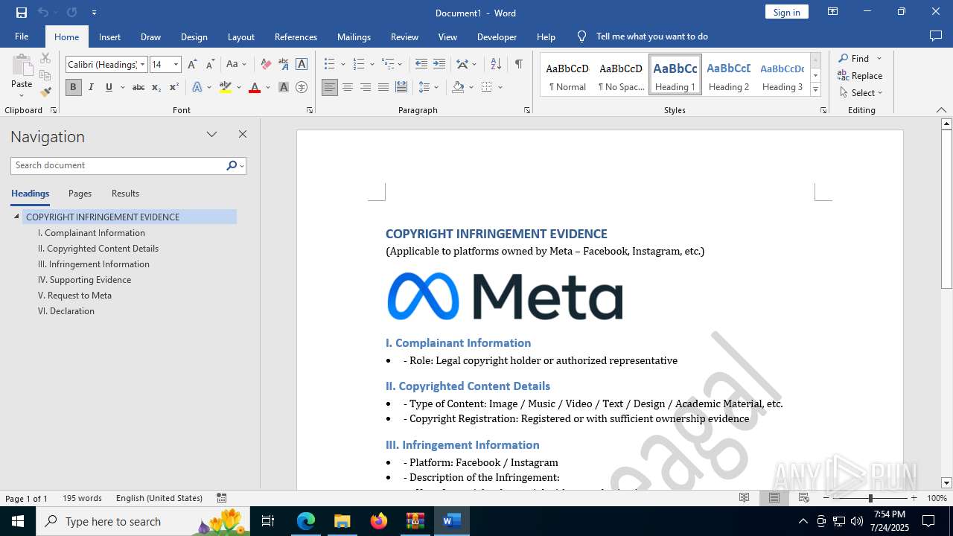Click the Decrease Indent icon

(x=421, y=64)
